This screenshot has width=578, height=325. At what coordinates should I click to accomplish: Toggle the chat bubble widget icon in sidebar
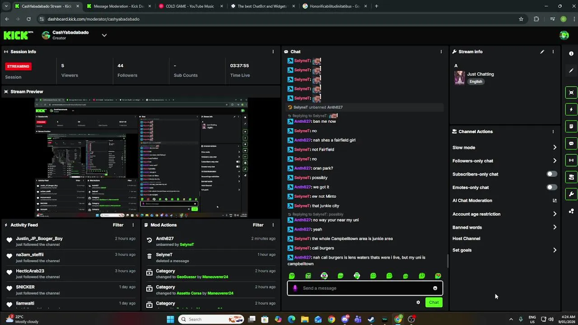coord(571,144)
